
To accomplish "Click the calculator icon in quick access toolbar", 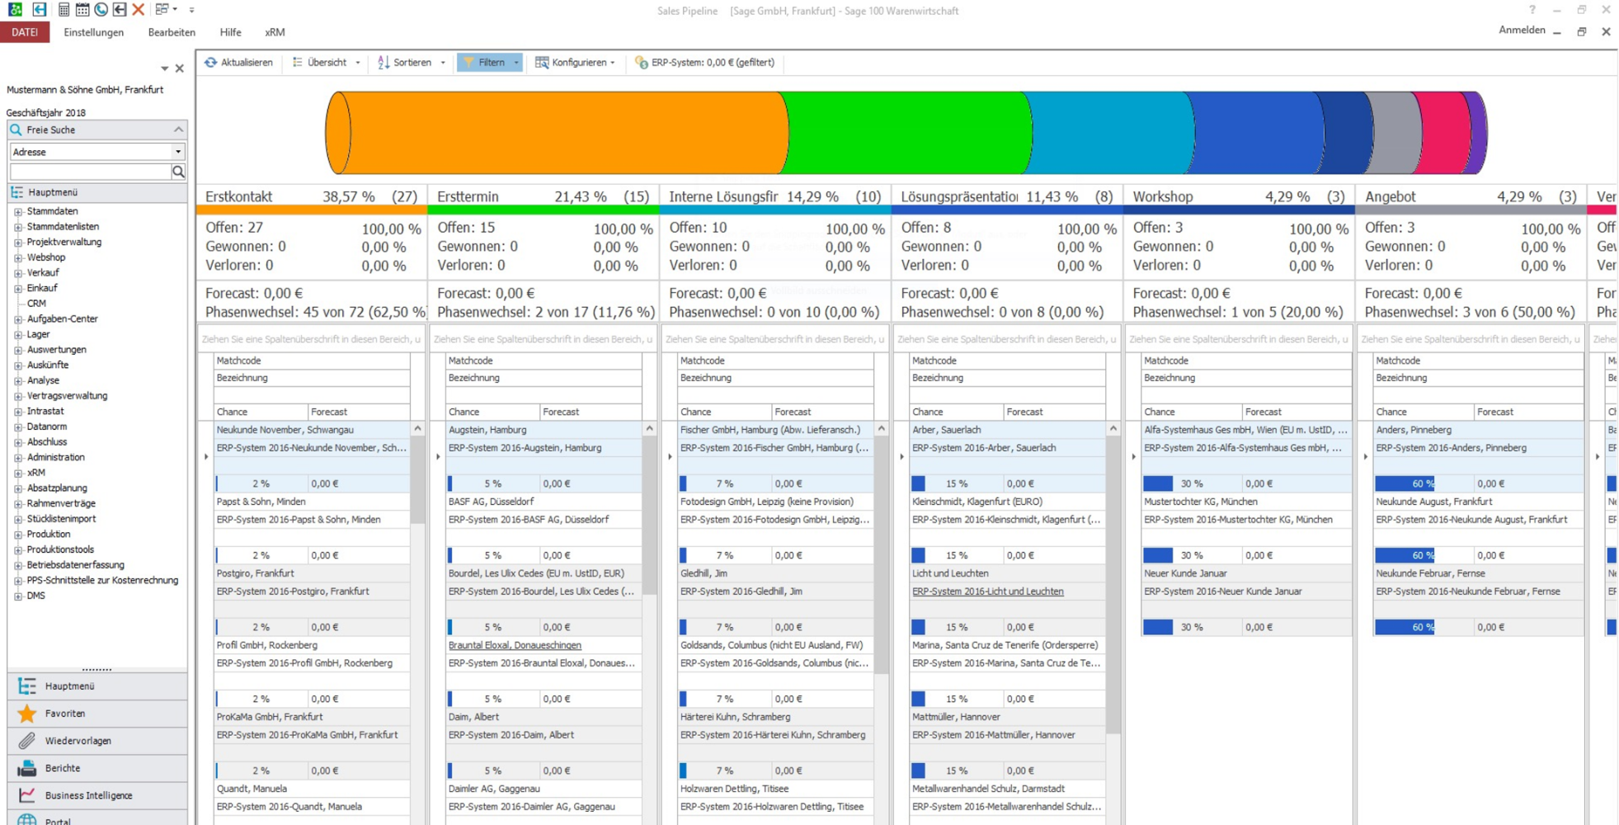I will coord(64,10).
